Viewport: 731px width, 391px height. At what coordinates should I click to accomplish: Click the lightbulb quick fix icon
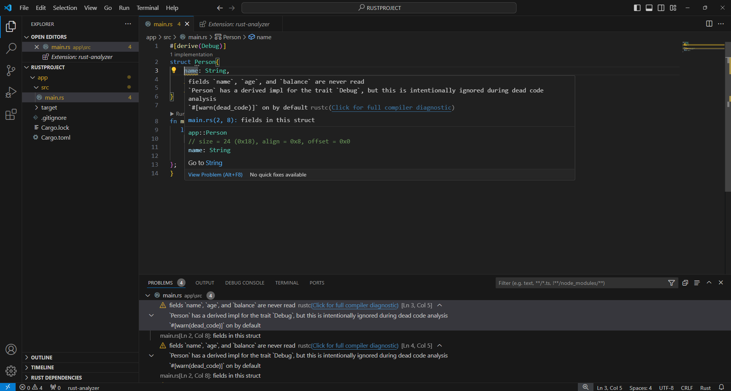(x=174, y=70)
